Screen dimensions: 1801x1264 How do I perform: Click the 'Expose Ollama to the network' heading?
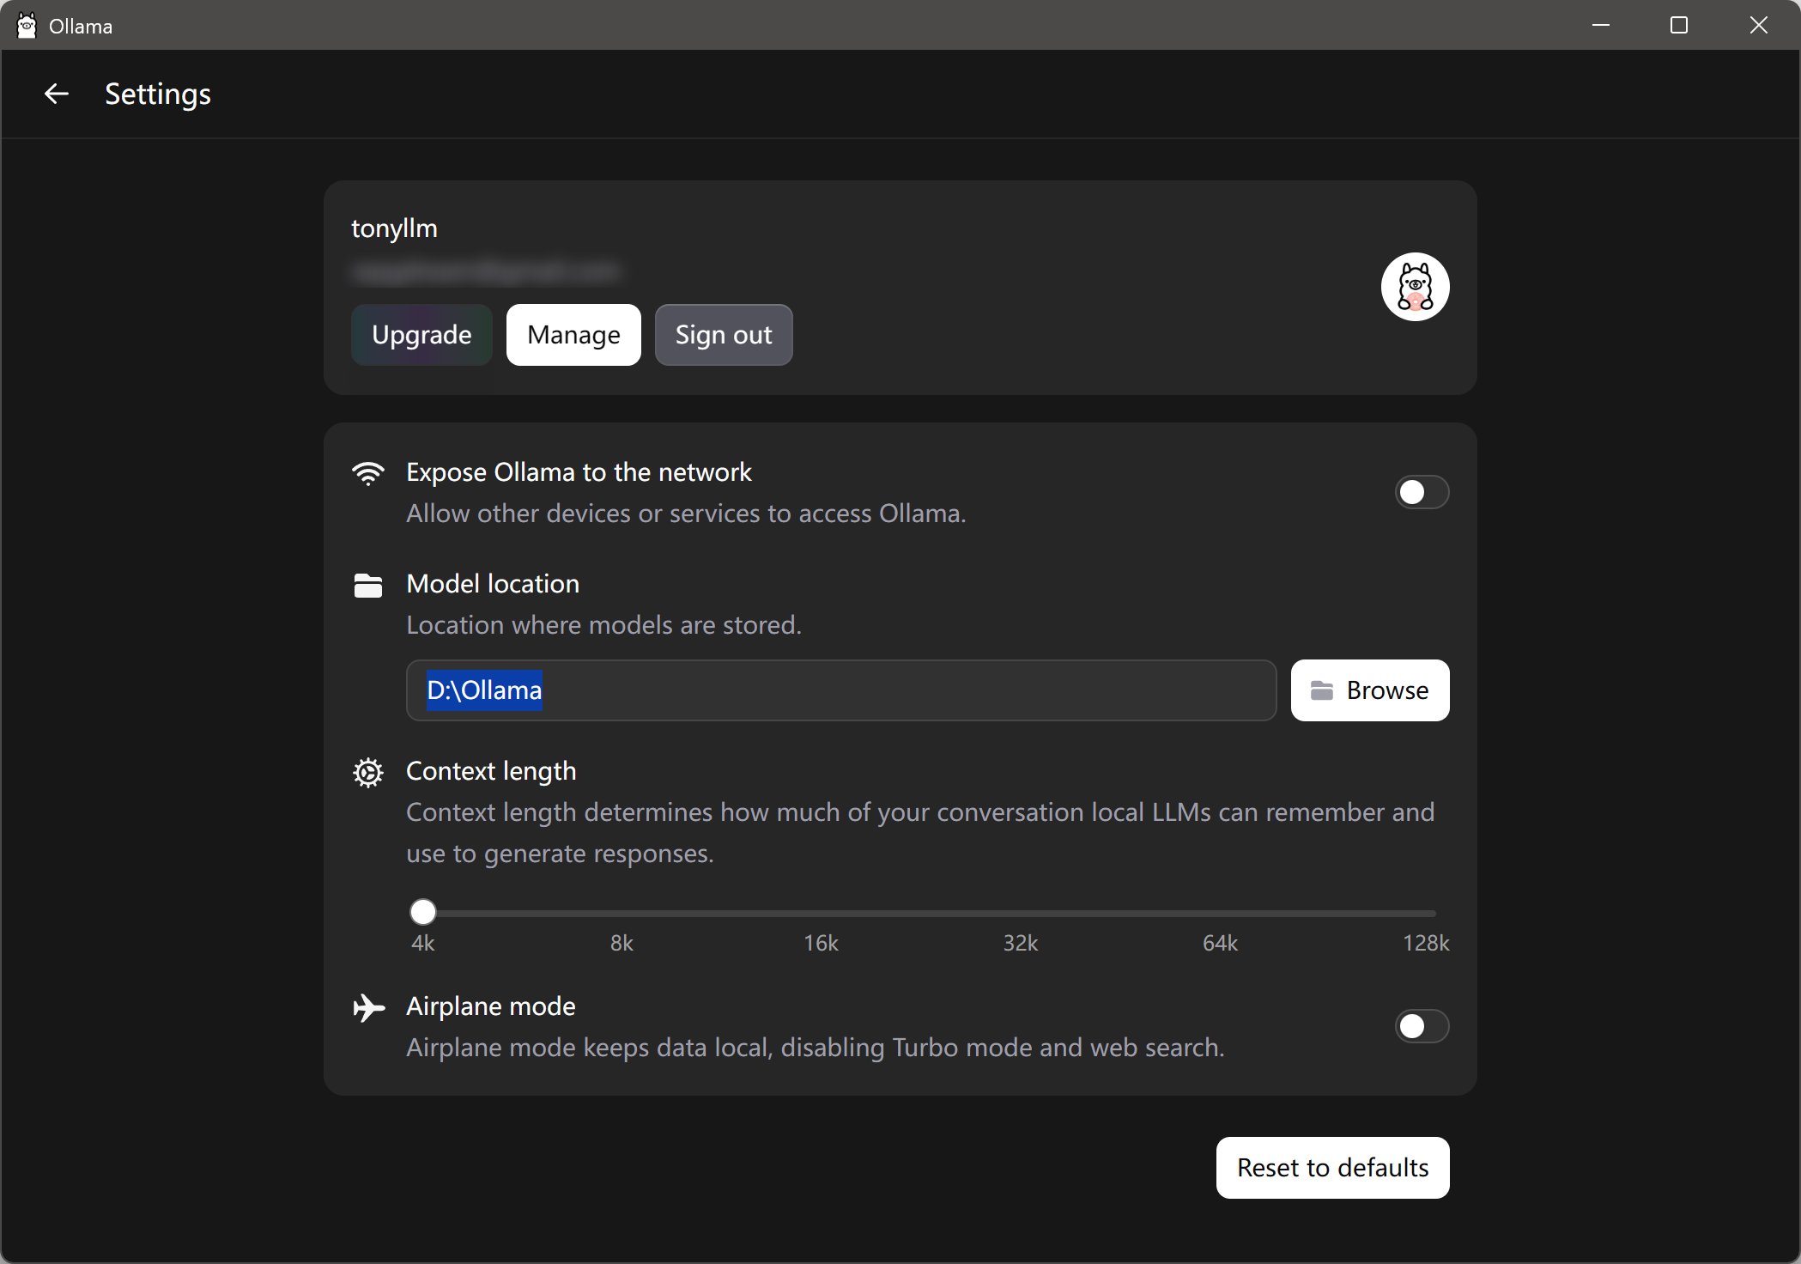click(579, 472)
